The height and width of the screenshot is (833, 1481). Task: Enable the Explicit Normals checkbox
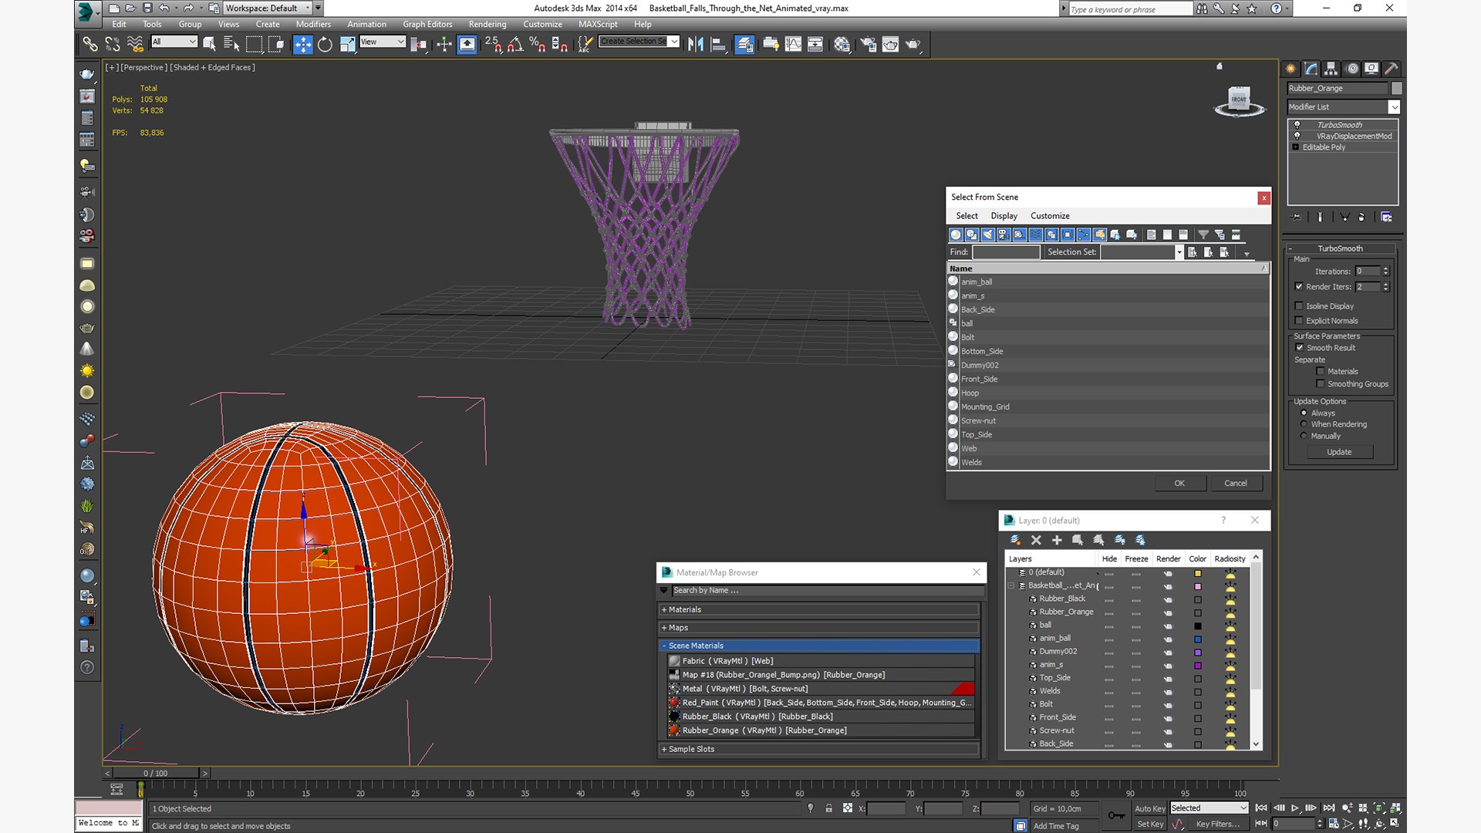[1299, 321]
